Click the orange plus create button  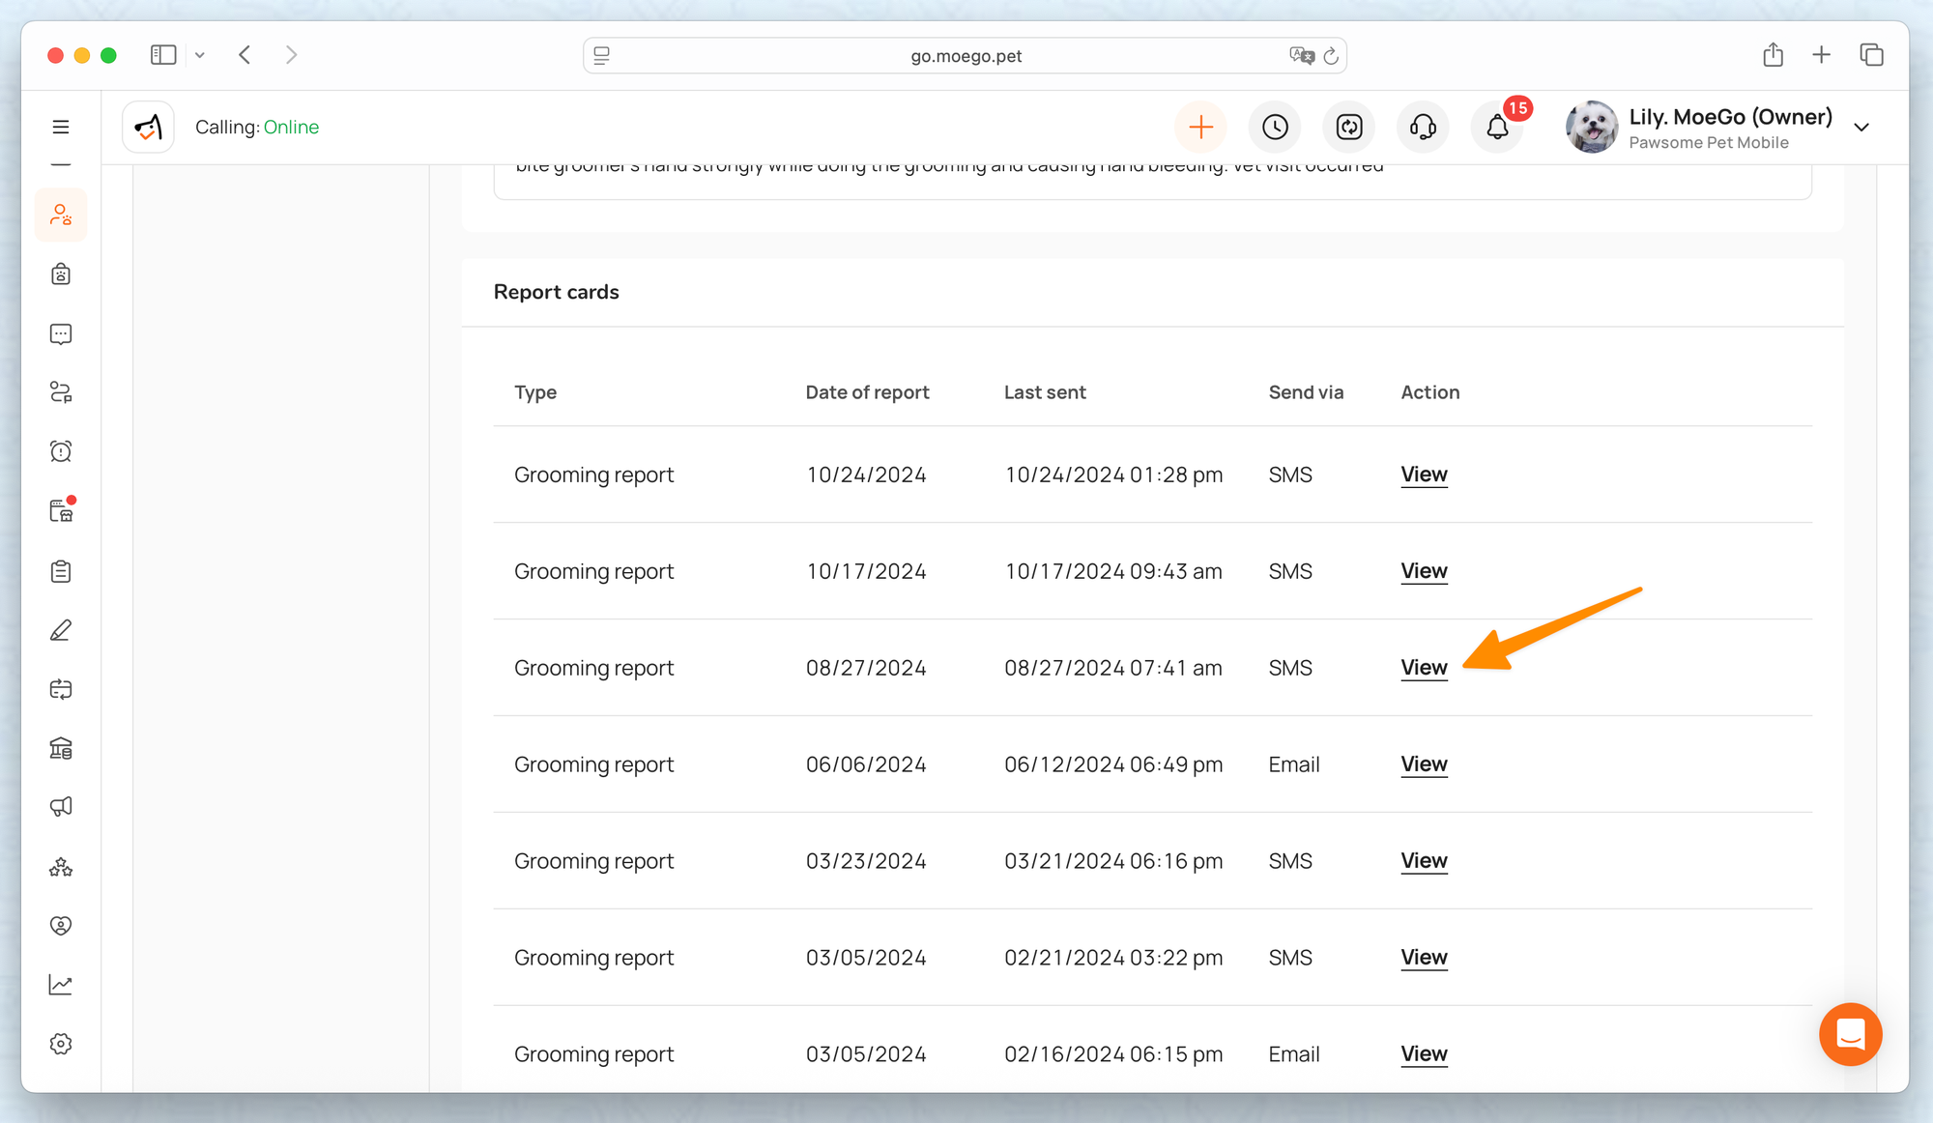1200,127
